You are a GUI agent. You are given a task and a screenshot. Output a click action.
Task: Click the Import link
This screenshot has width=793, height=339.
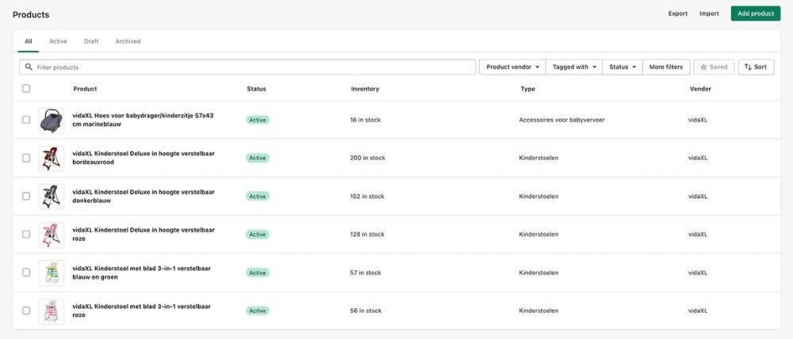coord(709,13)
